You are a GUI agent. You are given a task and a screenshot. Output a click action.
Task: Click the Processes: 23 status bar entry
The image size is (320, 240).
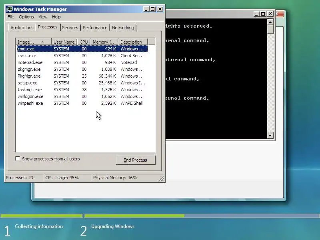[x=24, y=178]
